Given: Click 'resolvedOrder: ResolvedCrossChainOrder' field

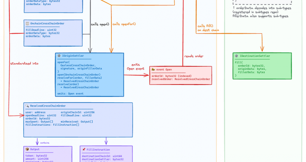Looking at the screenshot, I should click(x=181, y=79).
